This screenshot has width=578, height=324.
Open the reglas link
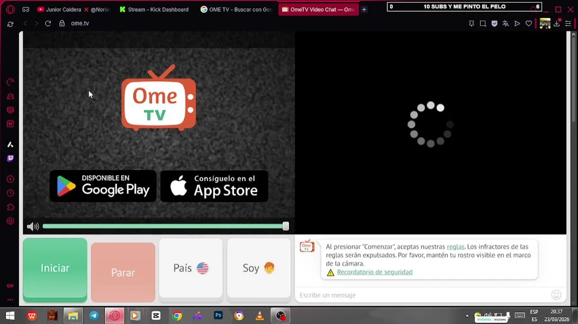pos(455,247)
